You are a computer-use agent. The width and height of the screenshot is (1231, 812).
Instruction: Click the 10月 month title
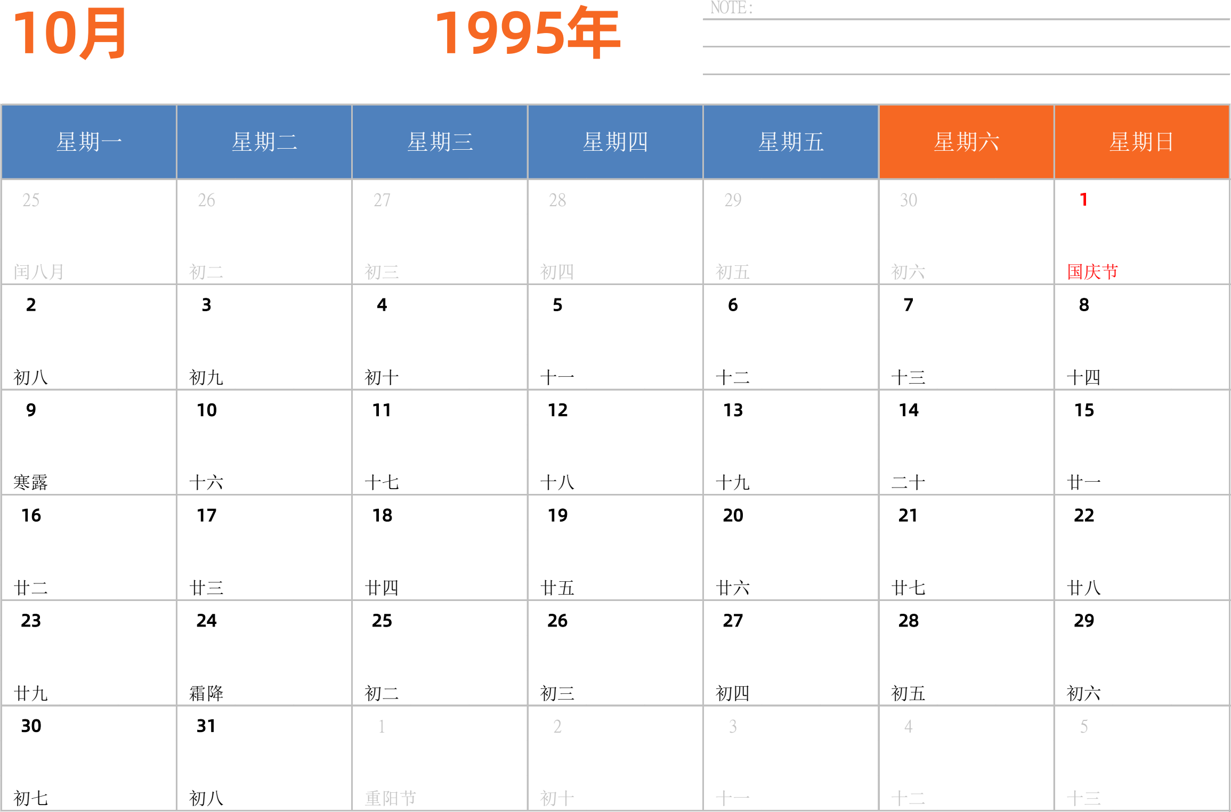click(x=70, y=34)
